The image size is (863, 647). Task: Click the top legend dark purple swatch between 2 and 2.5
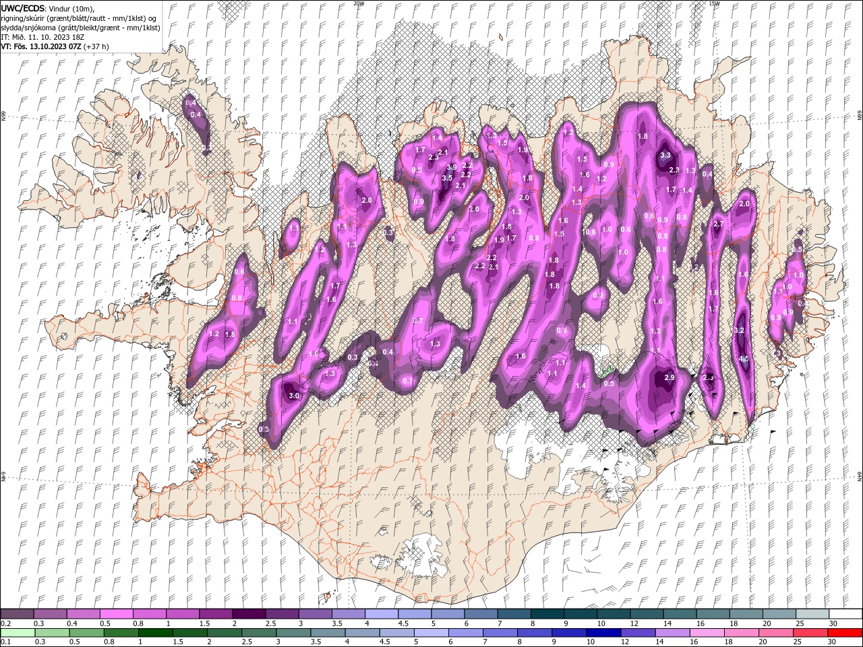tap(249, 613)
